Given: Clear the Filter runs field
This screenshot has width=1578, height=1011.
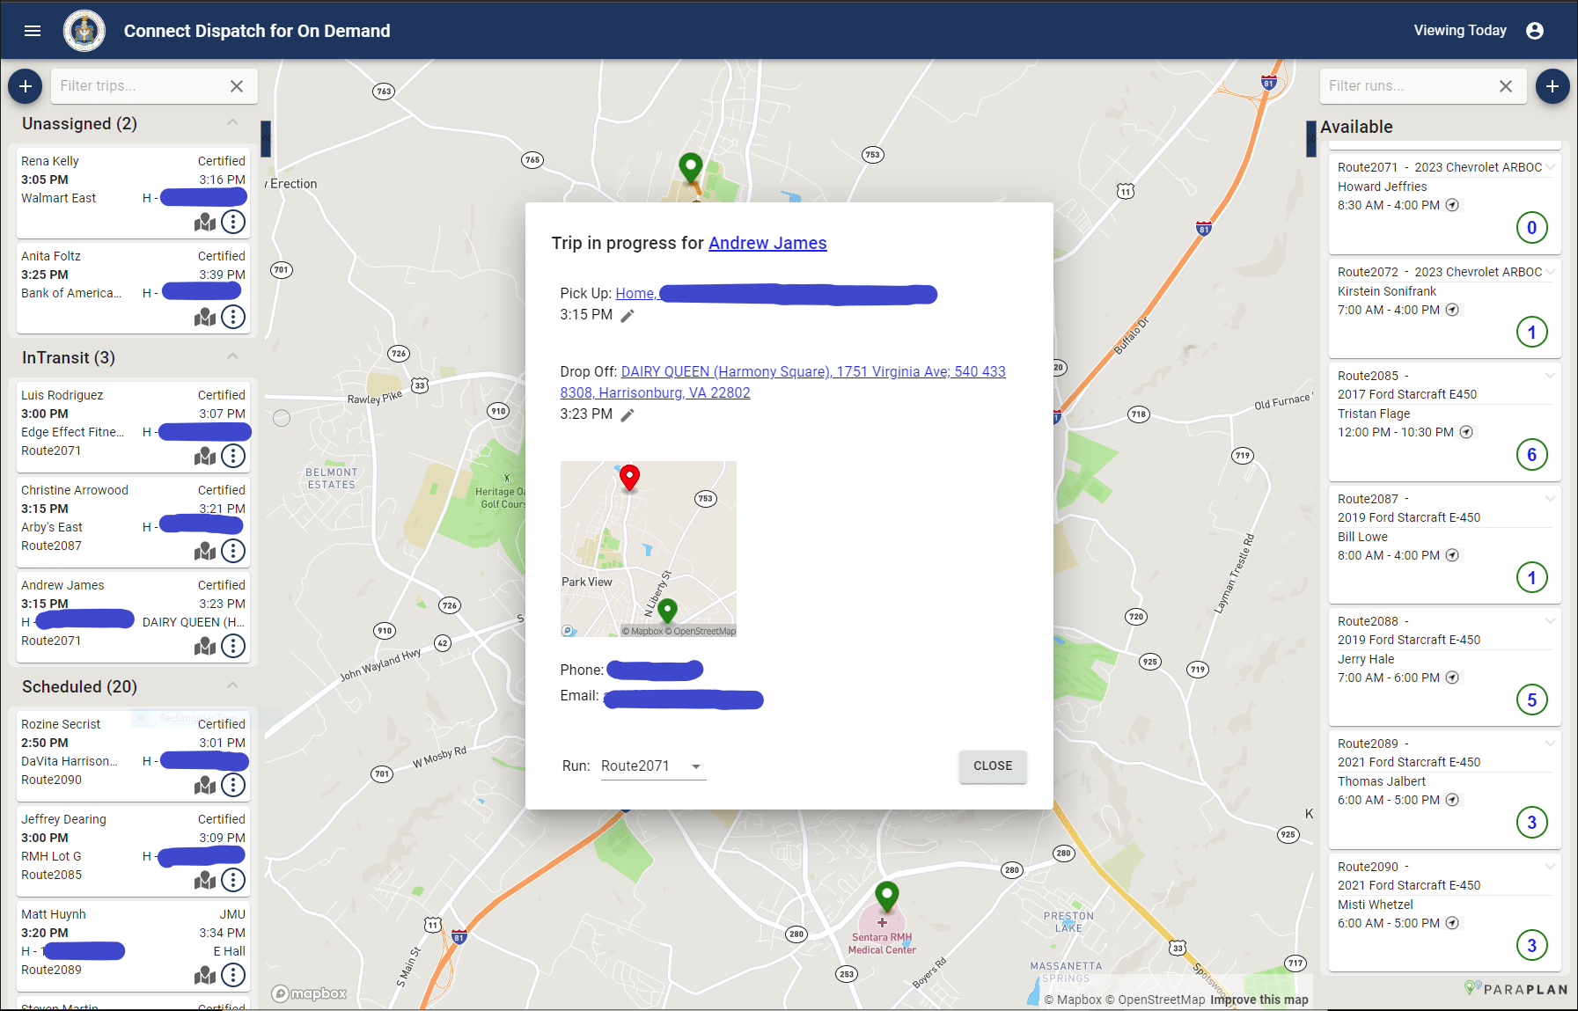Looking at the screenshot, I should click(1506, 86).
